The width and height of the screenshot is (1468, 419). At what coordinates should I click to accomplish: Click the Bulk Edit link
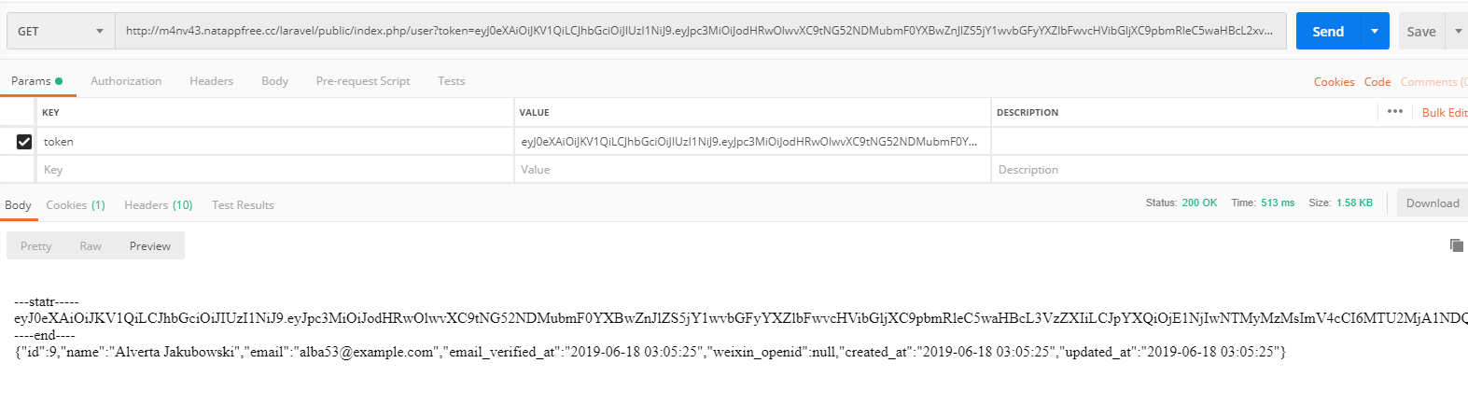[1444, 112]
